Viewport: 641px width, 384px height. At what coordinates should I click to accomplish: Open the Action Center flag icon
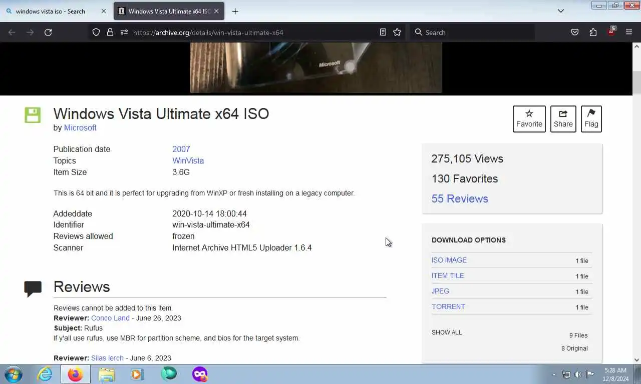[590, 374]
